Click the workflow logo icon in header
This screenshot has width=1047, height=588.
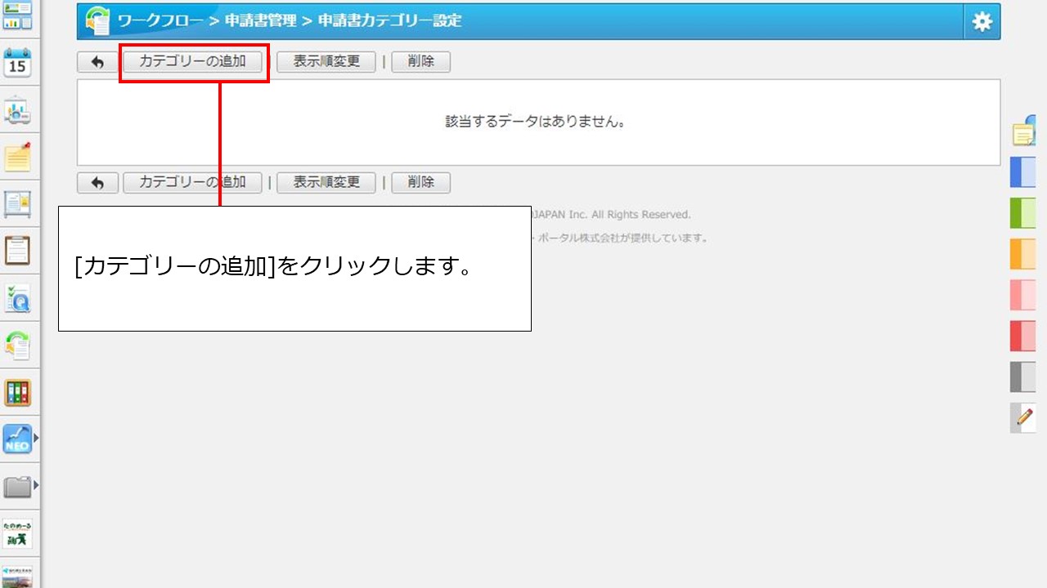98,20
